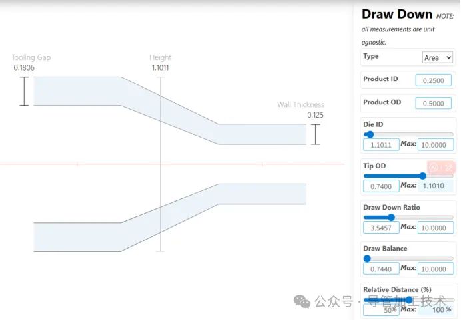The height and width of the screenshot is (320, 461).
Task: Click the Draw Down Ratio Max field
Action: click(x=435, y=228)
